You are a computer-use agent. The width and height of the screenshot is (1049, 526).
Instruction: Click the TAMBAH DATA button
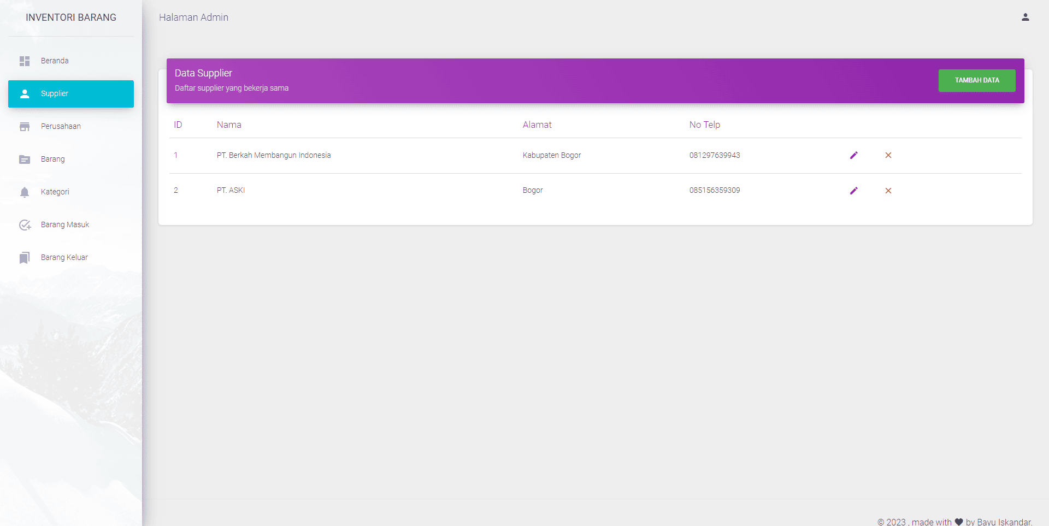977,80
